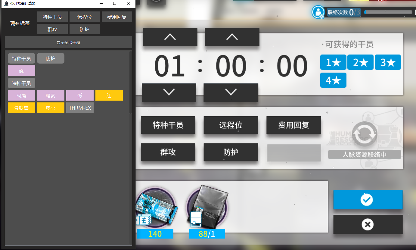The image size is (416, 250).
Task: Click the recruitment permit ticket icon
Action: tap(156, 208)
